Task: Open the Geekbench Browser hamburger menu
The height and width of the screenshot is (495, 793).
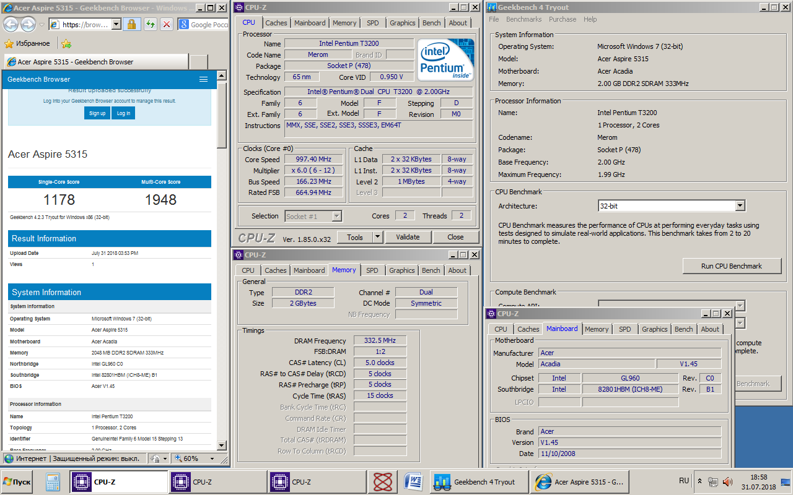Action: (x=203, y=79)
